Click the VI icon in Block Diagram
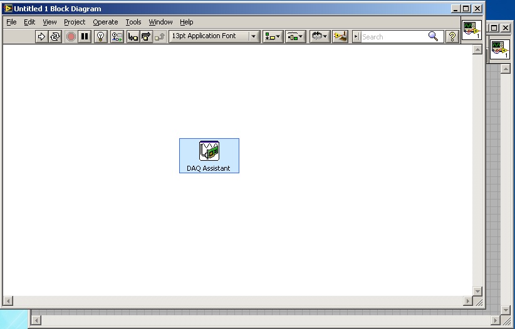 click(472, 30)
